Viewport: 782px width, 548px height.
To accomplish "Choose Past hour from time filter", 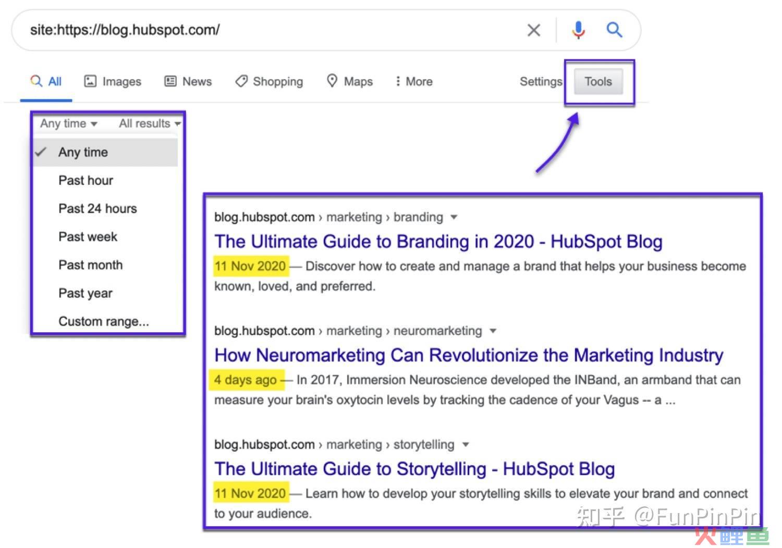I will pyautogui.click(x=85, y=180).
